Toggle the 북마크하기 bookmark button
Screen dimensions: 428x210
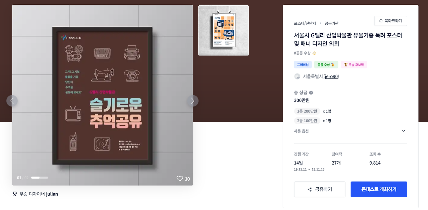(x=391, y=21)
